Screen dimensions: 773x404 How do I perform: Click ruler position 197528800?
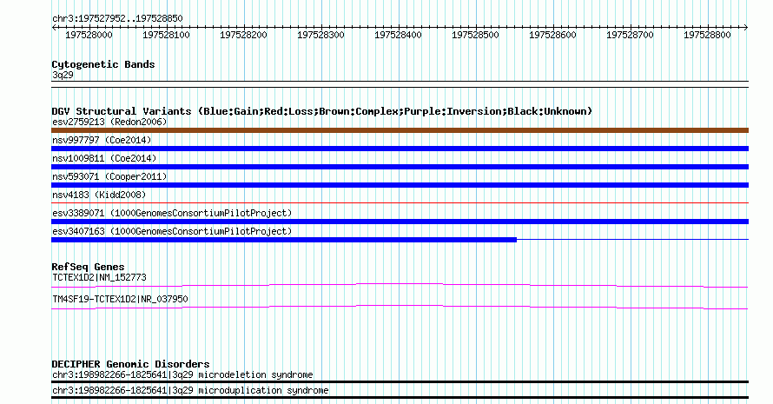707,35
